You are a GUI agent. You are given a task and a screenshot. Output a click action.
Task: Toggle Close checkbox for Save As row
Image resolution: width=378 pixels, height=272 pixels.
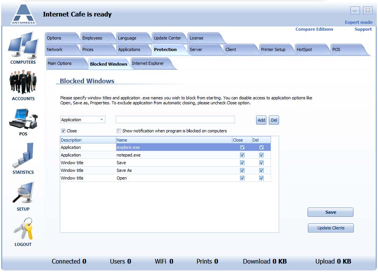242,170
